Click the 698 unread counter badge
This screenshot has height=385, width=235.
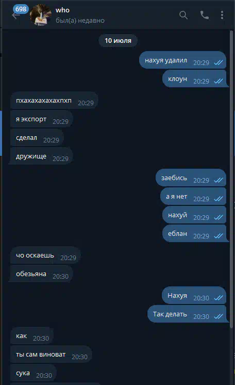pyautogui.click(x=21, y=9)
